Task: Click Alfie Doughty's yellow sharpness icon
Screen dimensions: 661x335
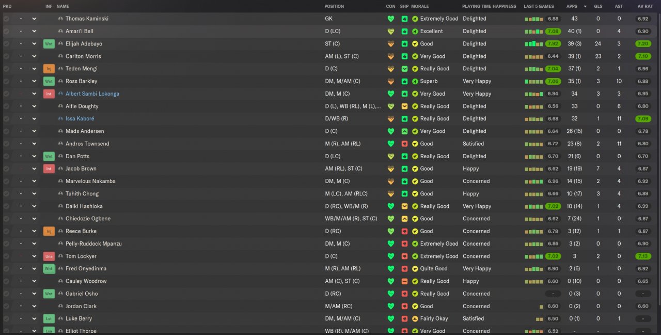Action: [x=405, y=106]
